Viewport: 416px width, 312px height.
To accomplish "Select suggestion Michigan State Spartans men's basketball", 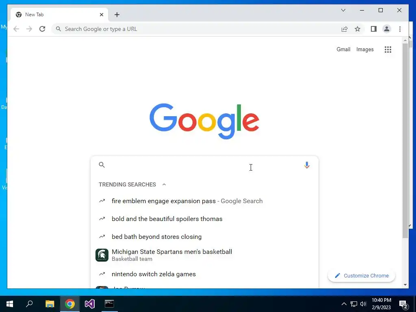I will coord(204,255).
